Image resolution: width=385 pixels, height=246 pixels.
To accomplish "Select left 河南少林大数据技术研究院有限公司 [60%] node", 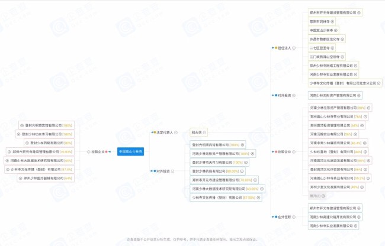I will 39,161.
